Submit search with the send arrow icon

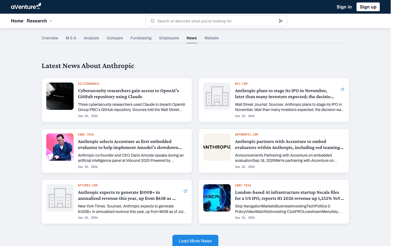pos(281,21)
